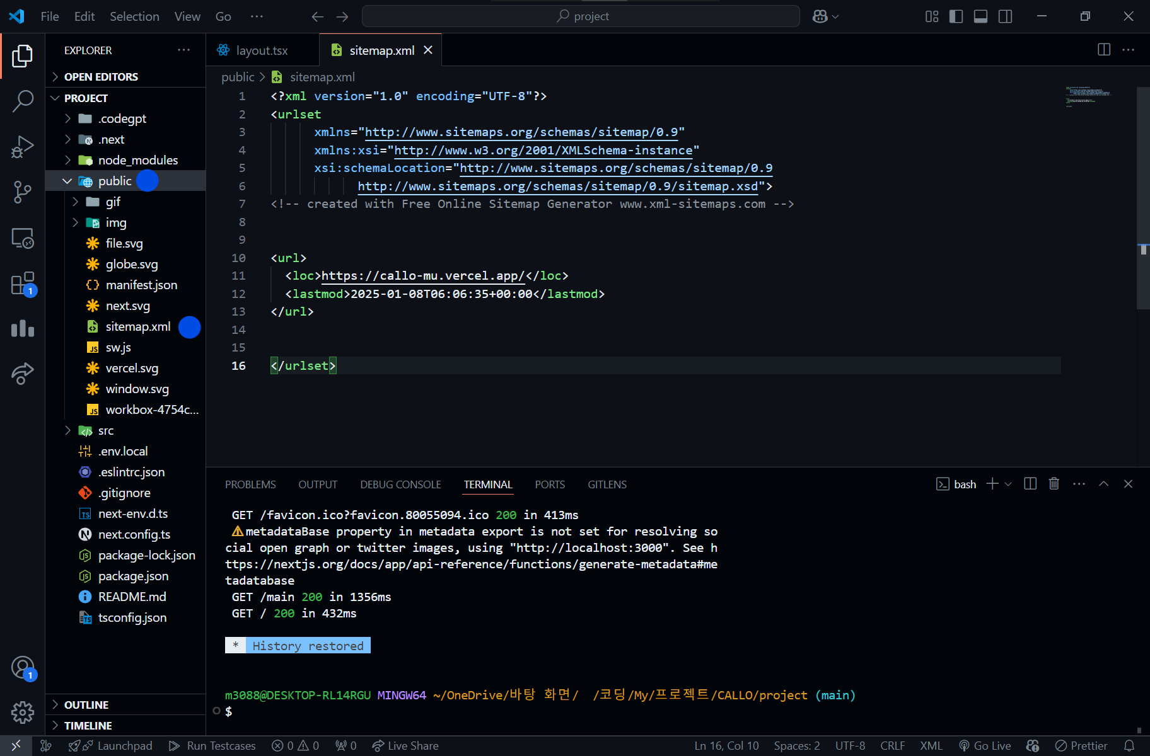Open the View menu
The height and width of the screenshot is (756, 1150).
(187, 16)
